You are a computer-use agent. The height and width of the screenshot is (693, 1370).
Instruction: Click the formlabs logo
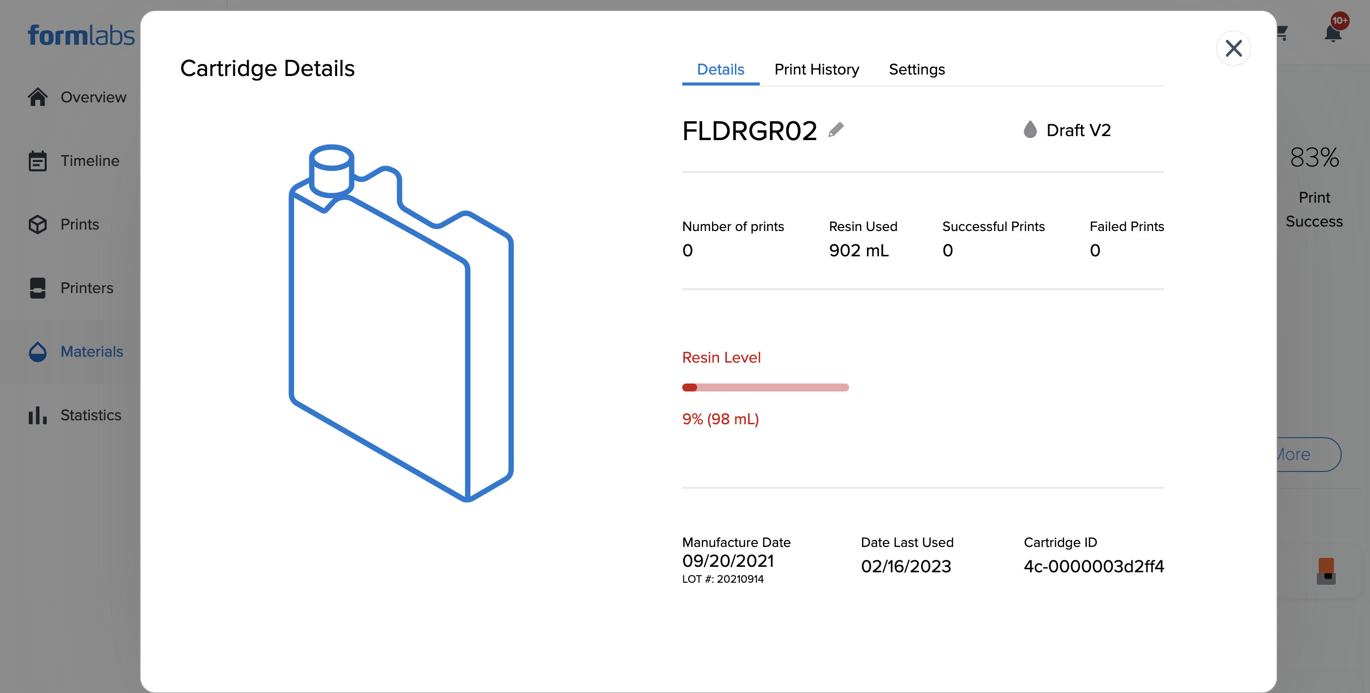point(81,35)
